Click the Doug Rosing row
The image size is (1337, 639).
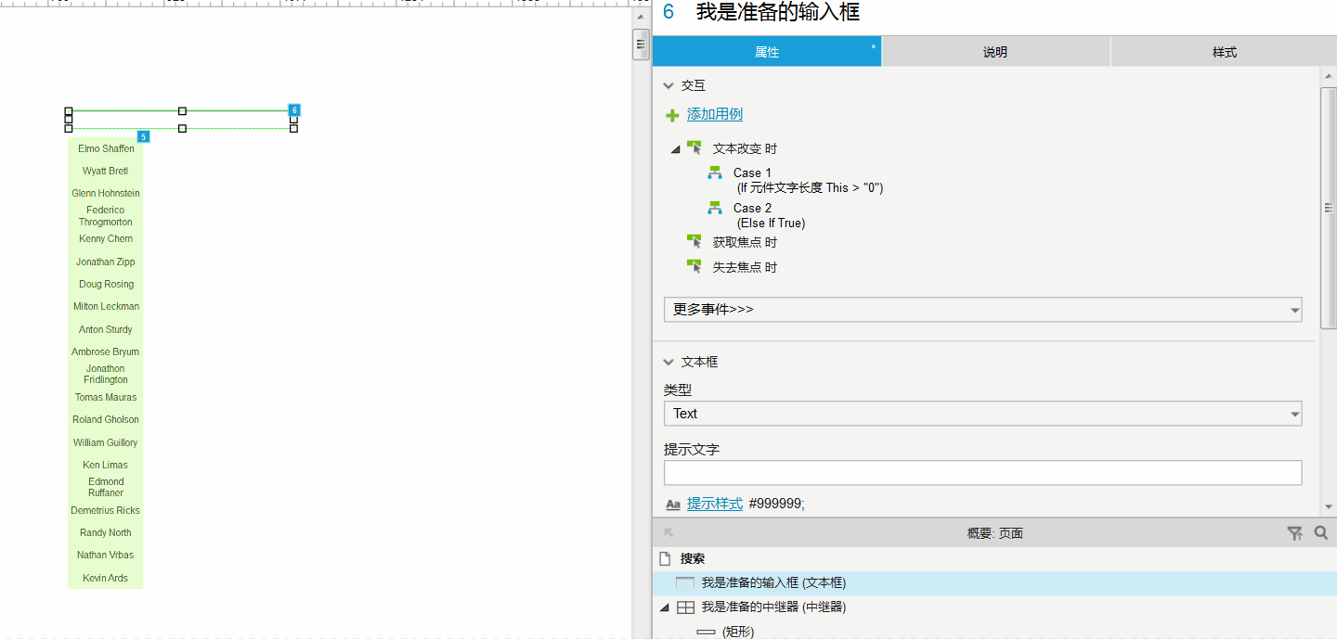coord(106,284)
